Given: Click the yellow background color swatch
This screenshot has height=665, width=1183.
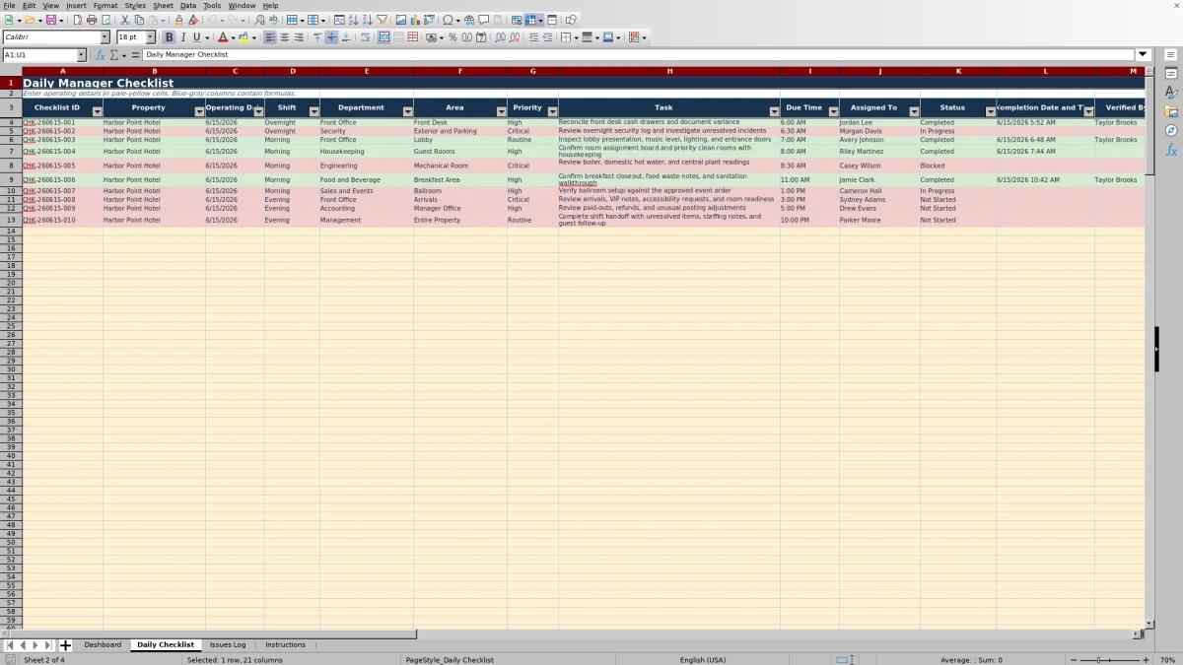Looking at the screenshot, I should [244, 37].
